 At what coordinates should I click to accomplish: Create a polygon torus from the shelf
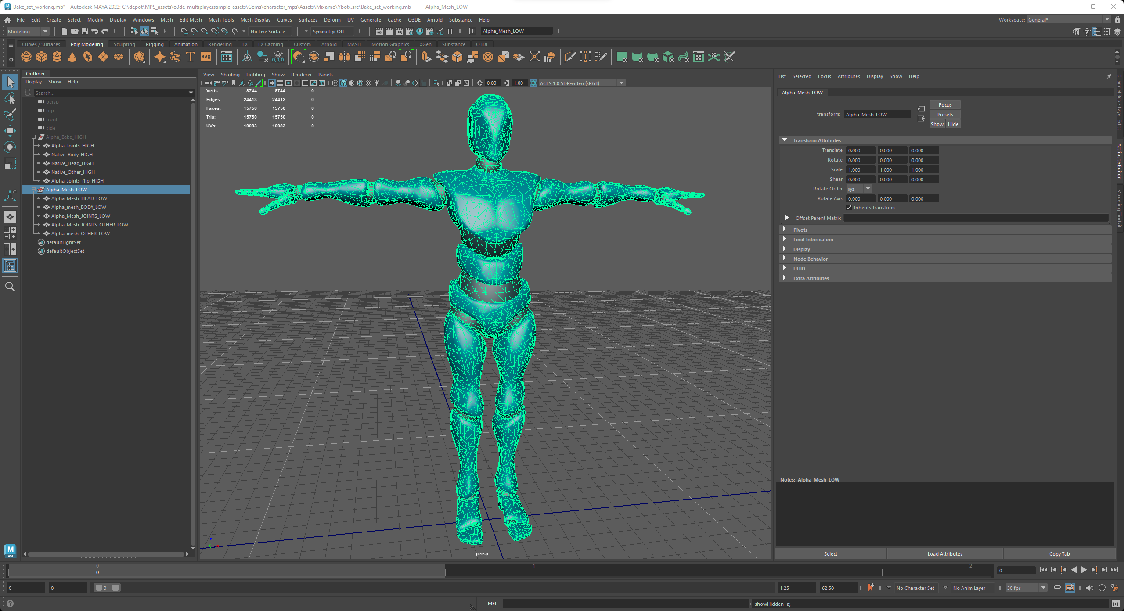(x=88, y=57)
